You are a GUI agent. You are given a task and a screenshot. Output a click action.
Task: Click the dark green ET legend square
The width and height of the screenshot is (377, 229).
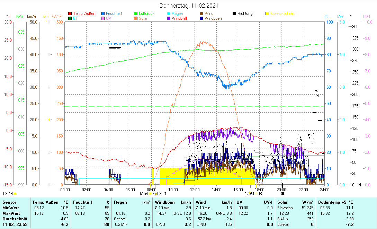(x=70, y=18)
